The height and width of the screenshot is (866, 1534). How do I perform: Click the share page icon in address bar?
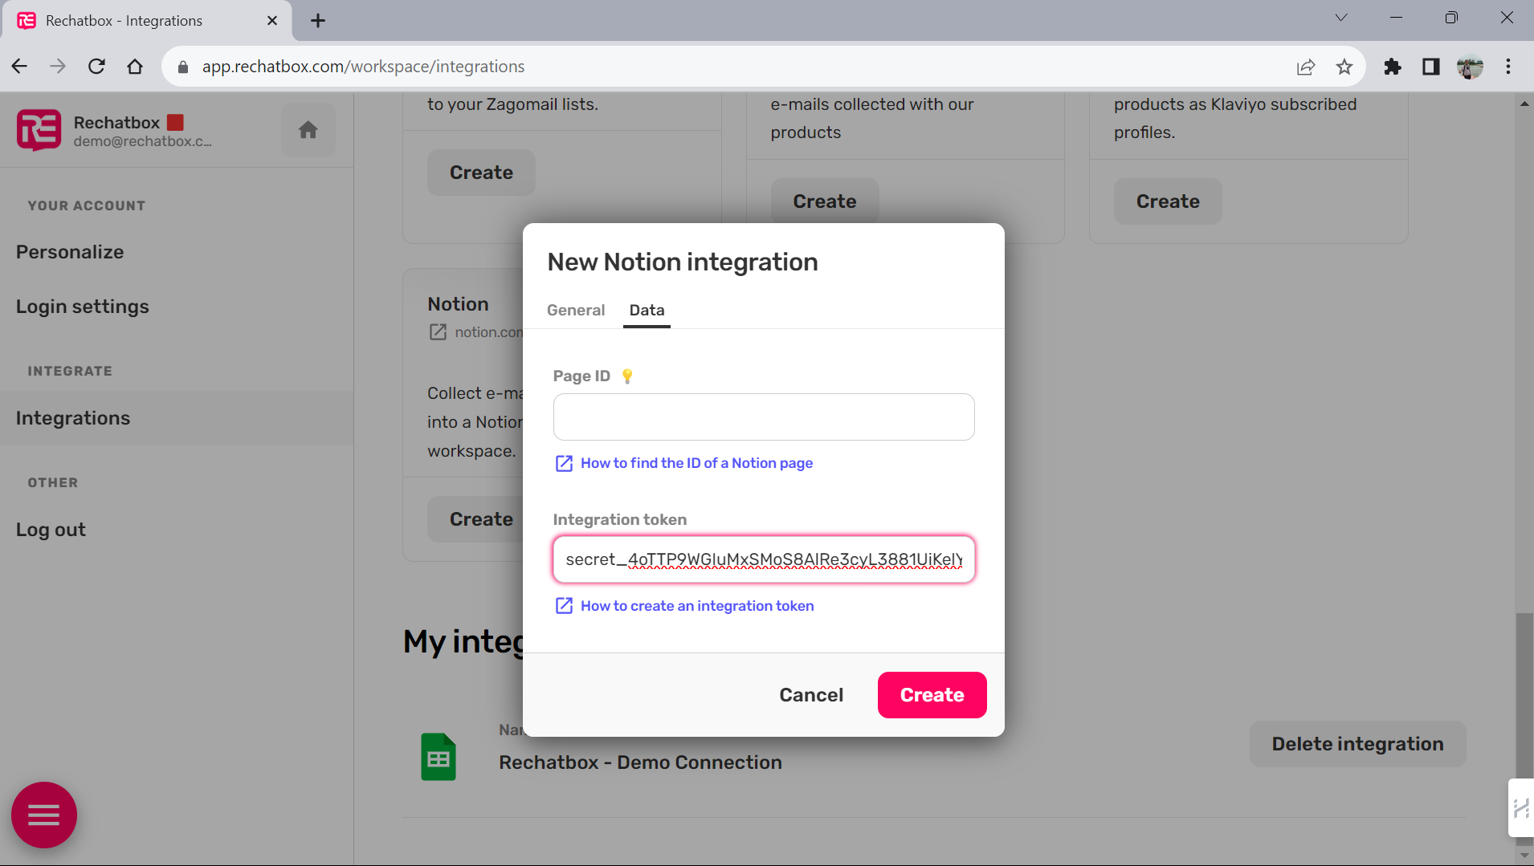(x=1306, y=67)
